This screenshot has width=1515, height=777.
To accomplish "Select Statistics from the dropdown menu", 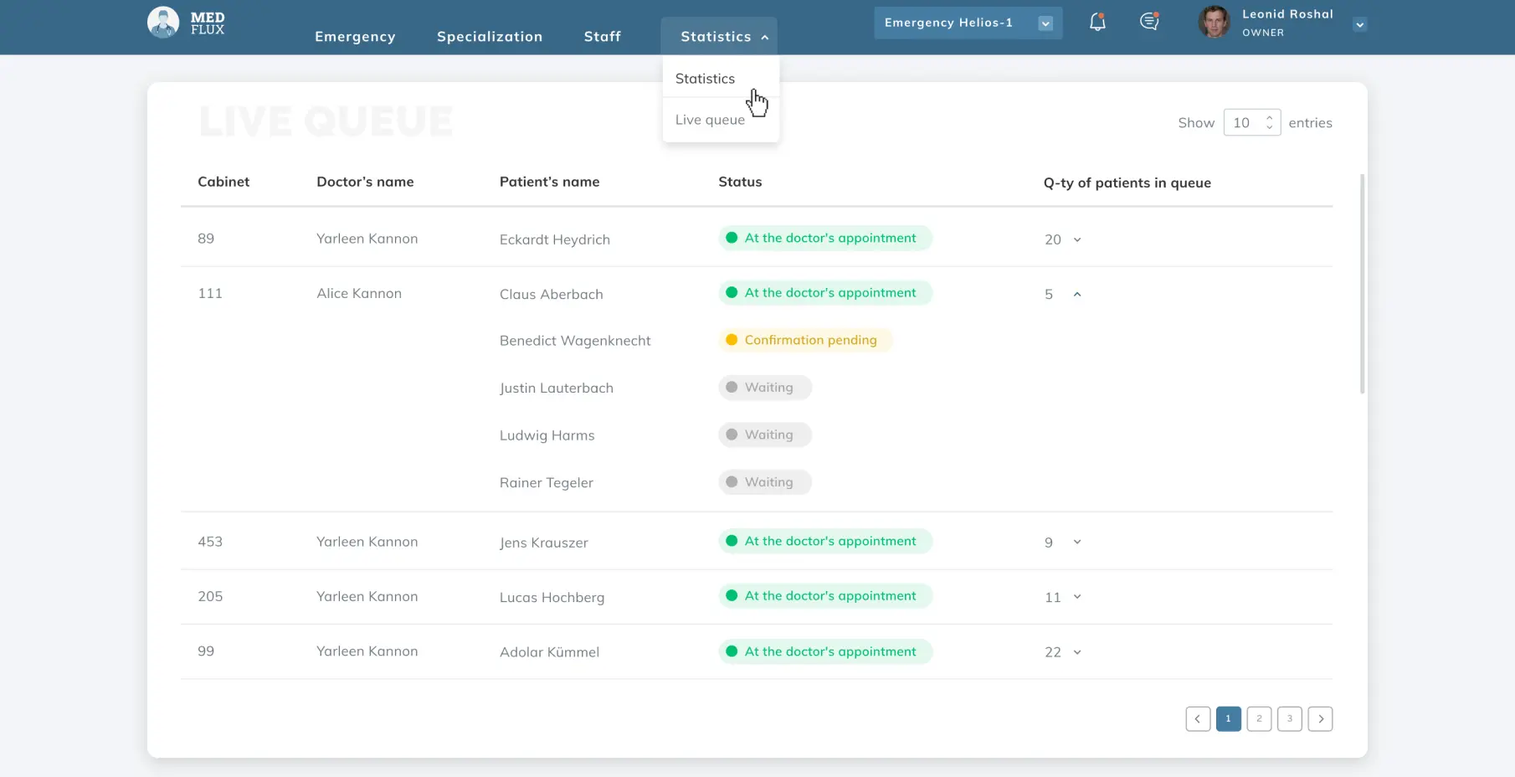I will pos(705,79).
